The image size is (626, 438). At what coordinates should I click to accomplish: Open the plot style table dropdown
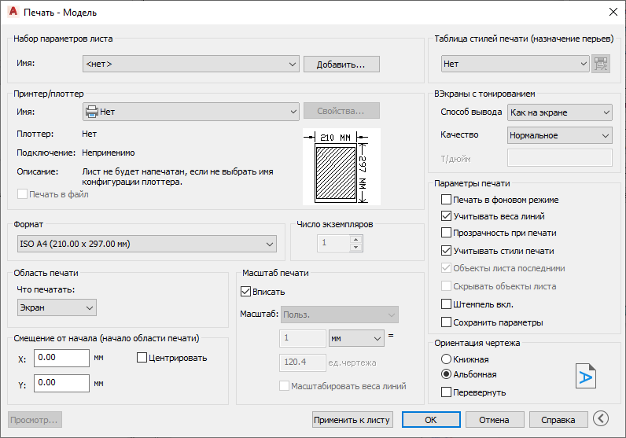tap(515, 64)
